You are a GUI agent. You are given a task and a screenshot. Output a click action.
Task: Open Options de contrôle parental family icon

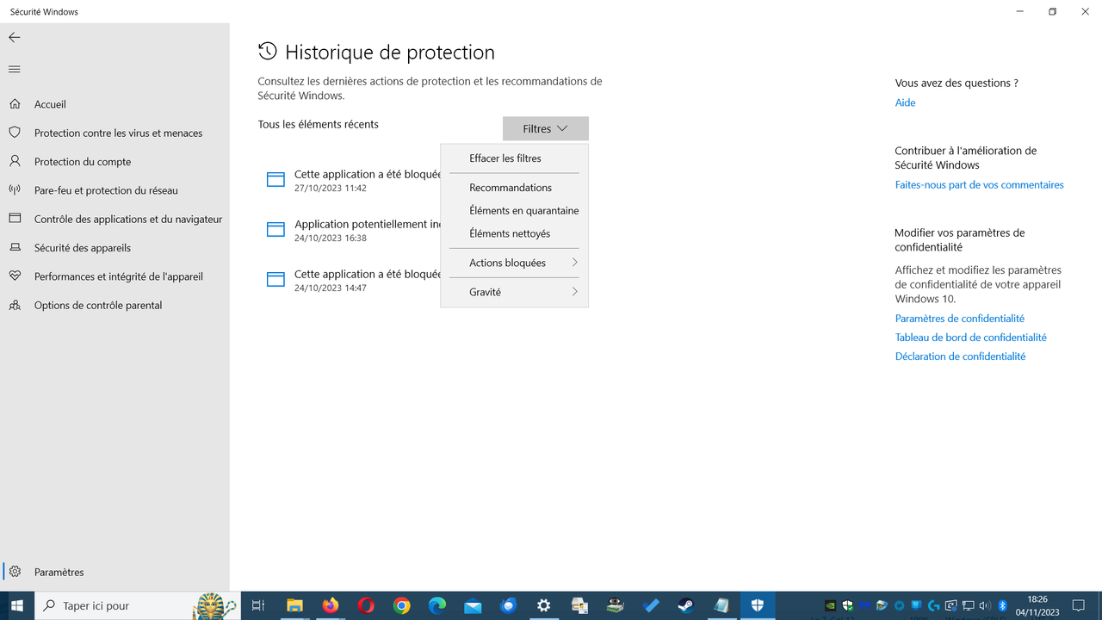pyautogui.click(x=15, y=305)
